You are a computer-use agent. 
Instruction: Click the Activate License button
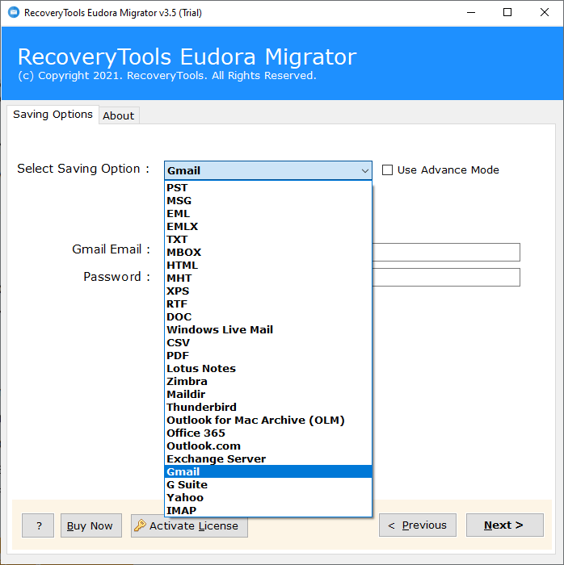[189, 525]
